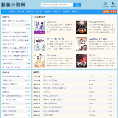Open the 庆余年之我是主角 book cover
This screenshot has height=118, width=118.
(x=82, y=27)
